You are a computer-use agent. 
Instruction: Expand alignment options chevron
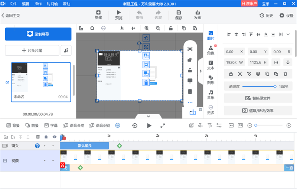pyautogui.click(x=288, y=34)
